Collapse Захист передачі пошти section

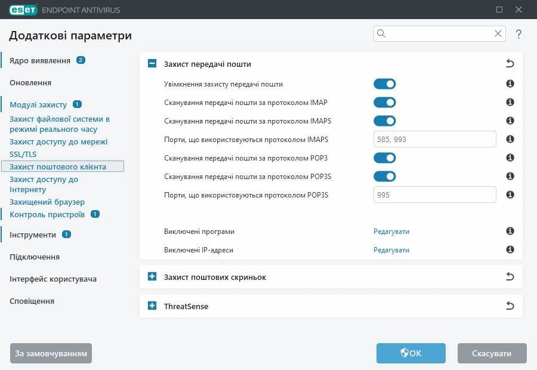pyautogui.click(x=152, y=63)
